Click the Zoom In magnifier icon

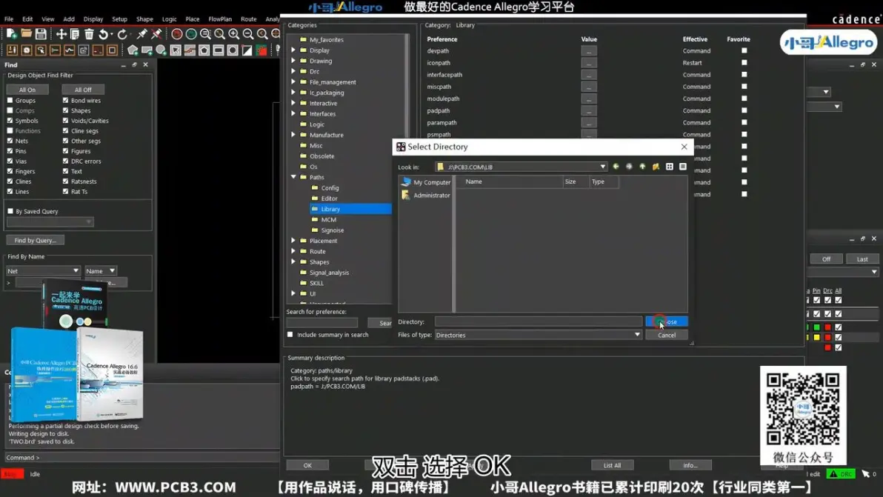click(x=233, y=34)
